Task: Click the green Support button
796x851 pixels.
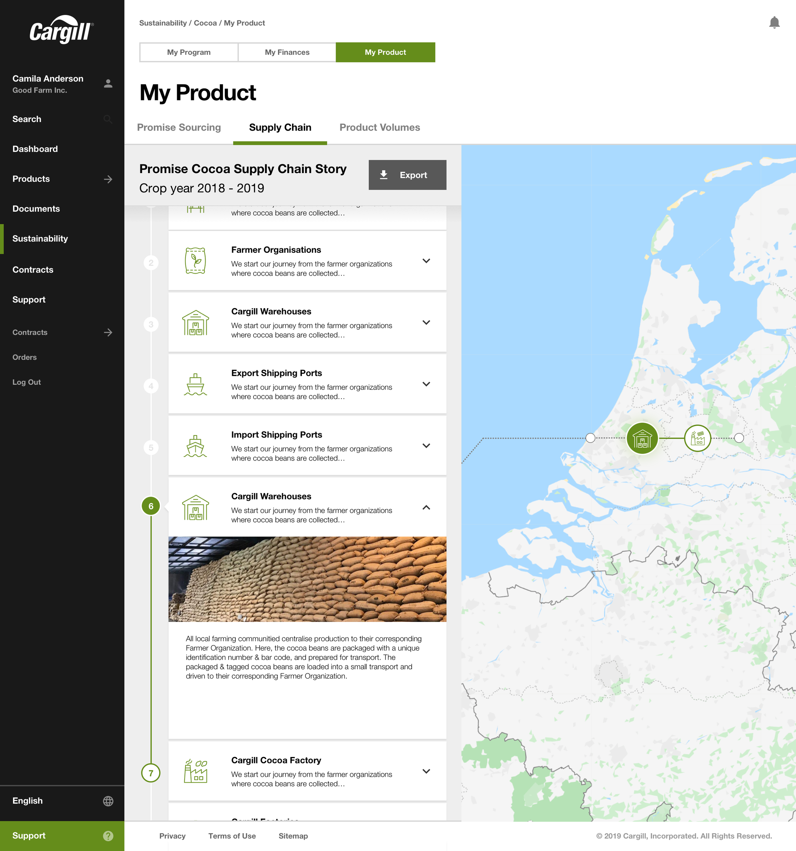Action: pyautogui.click(x=62, y=836)
